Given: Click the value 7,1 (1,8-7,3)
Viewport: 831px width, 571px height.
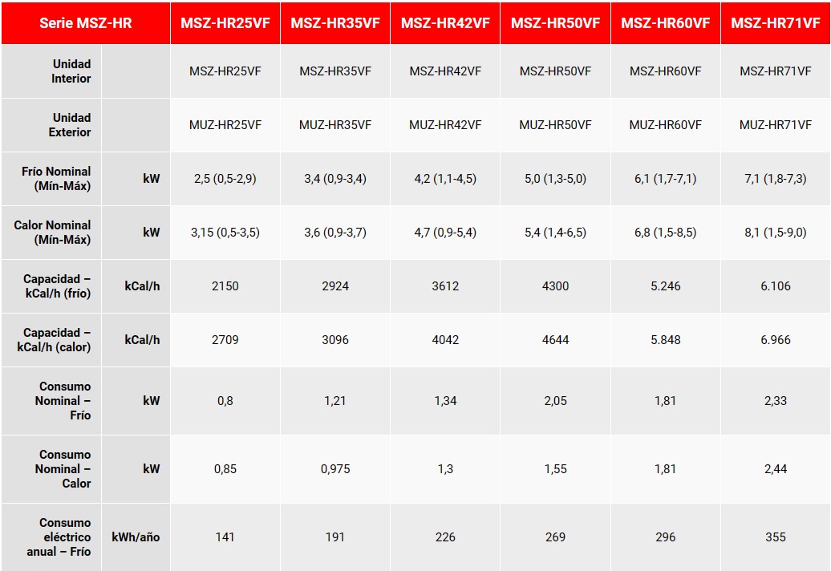Looking at the screenshot, I should (776, 179).
